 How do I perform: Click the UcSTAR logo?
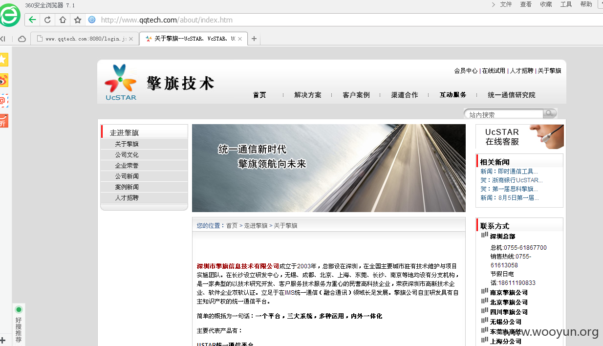pyautogui.click(x=121, y=82)
